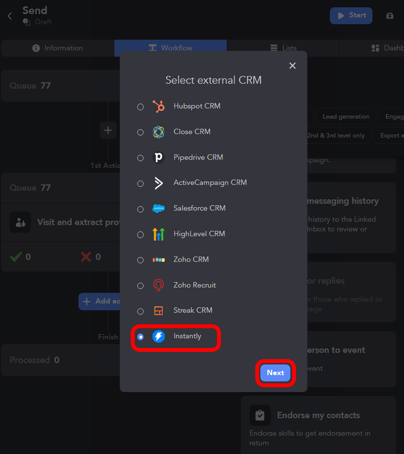
Task: Click the Streak CRM label
Action: click(193, 310)
